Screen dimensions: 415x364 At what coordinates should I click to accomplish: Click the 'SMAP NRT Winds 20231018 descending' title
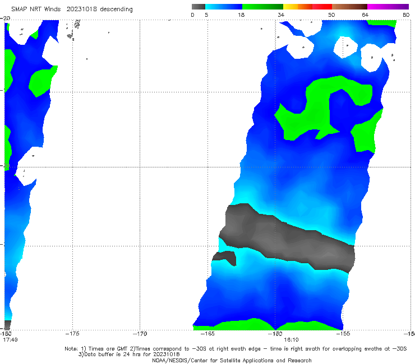pyautogui.click(x=72, y=10)
